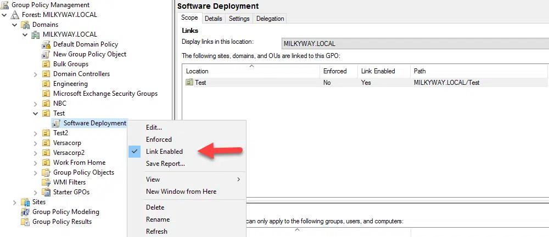The height and width of the screenshot is (237, 549).
Task: Click the WMI Filters icon
Action: (46, 182)
